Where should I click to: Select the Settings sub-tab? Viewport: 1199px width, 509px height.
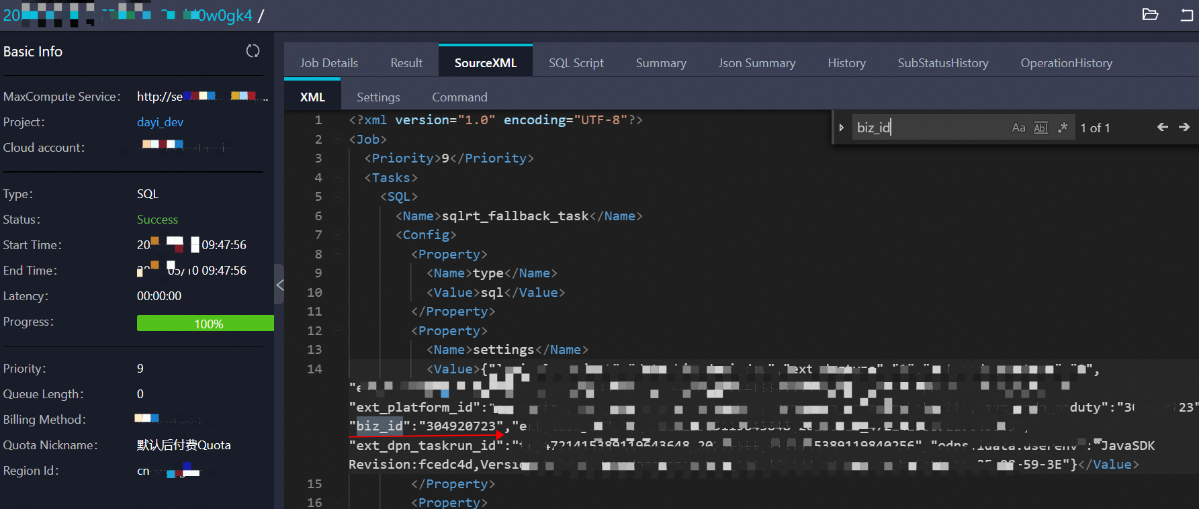click(378, 97)
